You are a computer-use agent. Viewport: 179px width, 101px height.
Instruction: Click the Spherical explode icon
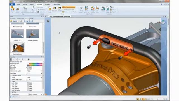pyautogui.click(x=39, y=10)
